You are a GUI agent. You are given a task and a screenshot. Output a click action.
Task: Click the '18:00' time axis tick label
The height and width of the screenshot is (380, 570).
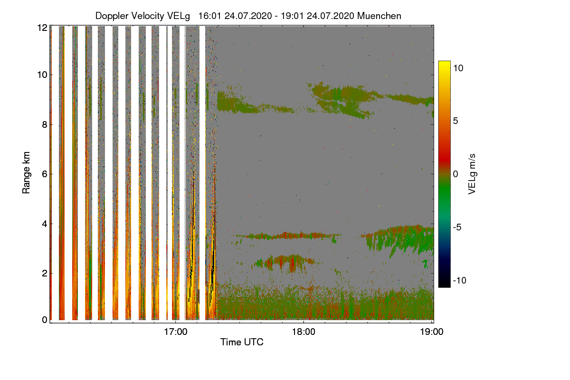(304, 331)
